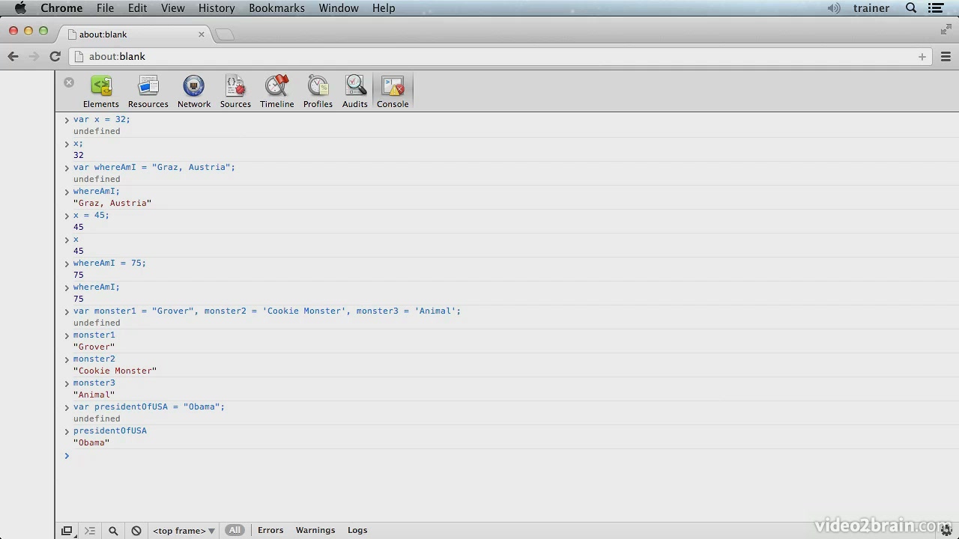This screenshot has width=959, height=539.
Task: Click the 'monster3' console input
Action: [x=94, y=383]
